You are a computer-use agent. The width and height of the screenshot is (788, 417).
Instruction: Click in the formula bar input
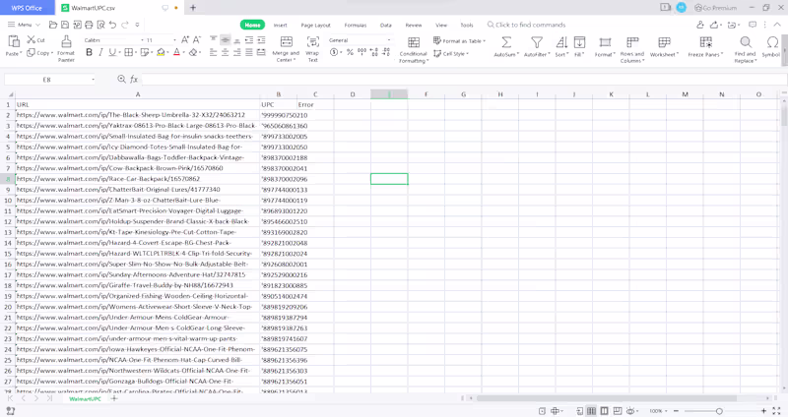pyautogui.click(x=463, y=80)
